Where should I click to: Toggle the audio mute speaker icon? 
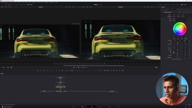tap(11, 67)
